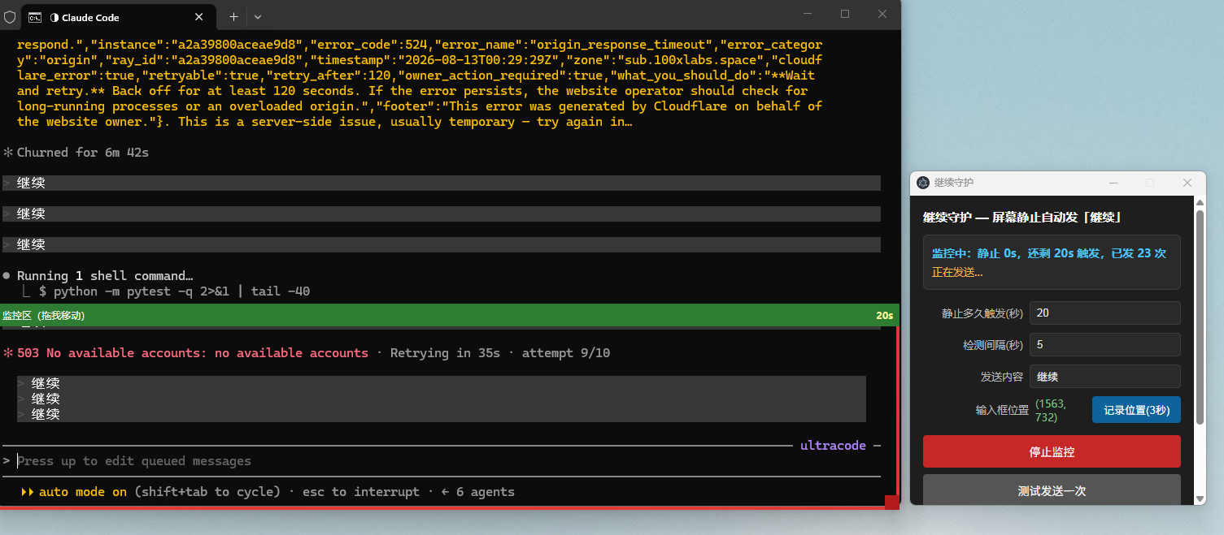1224x535 pixels.
Task: Select the Claude Code tab
Action: tap(120, 17)
